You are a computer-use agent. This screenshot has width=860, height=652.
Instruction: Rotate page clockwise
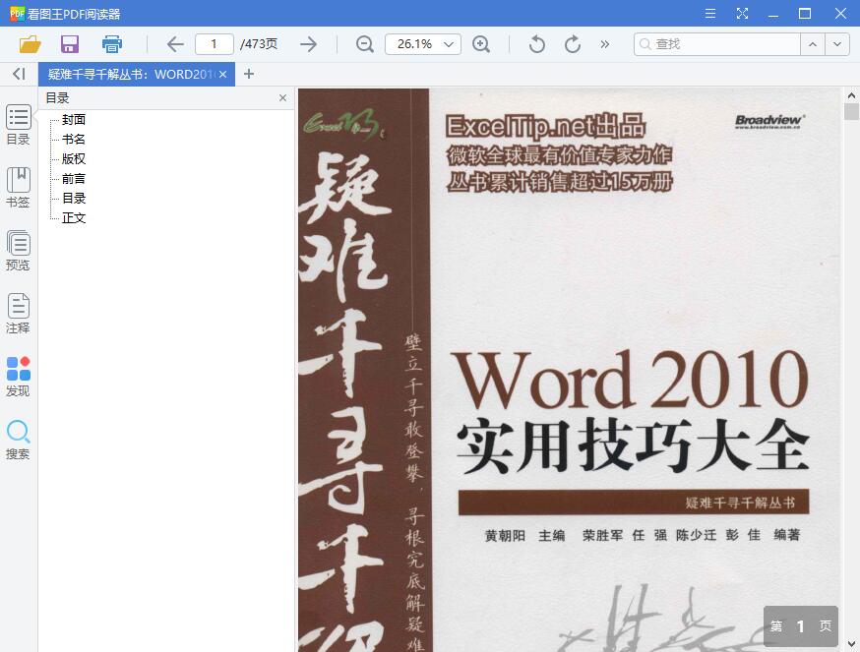coord(573,44)
